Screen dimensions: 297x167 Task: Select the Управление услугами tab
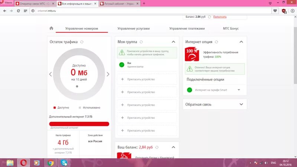pos(134,29)
